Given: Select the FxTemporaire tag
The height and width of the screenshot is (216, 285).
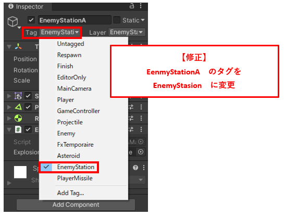Looking at the screenshot, I should pyautogui.click(x=83, y=145).
